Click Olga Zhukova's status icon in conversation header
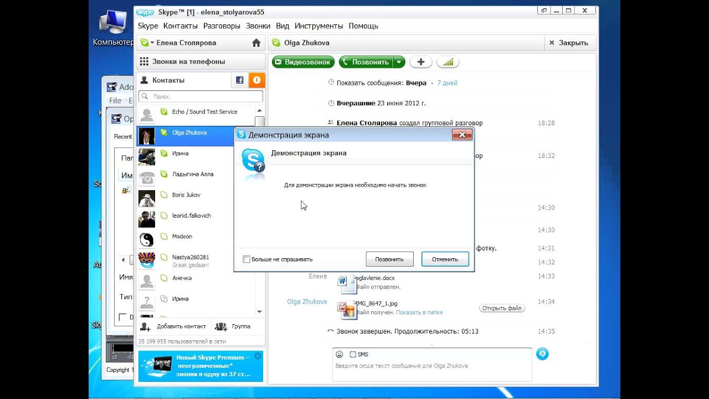Screen dimensions: 709x399 276,43
